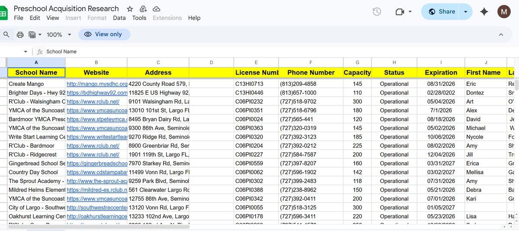
Task: Select the Address header cell
Action: 158,73
